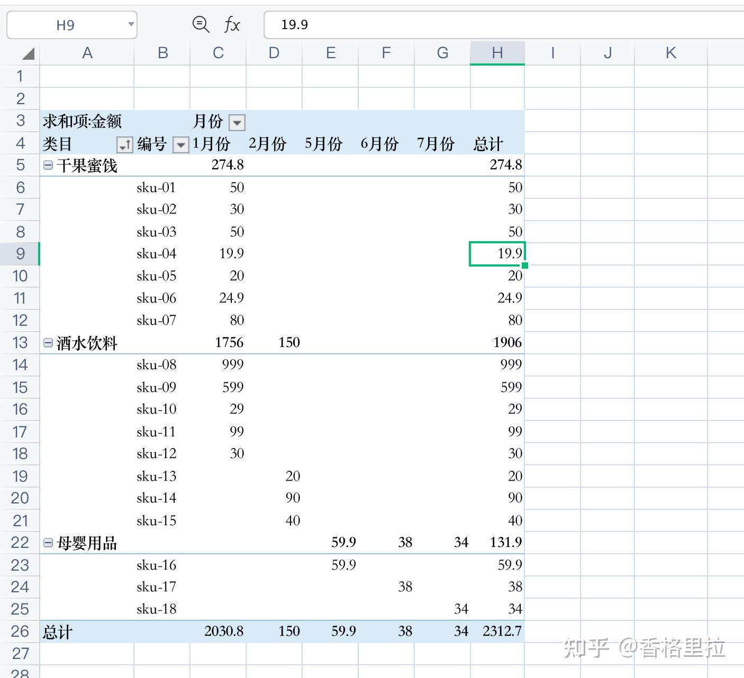
Task: Click the sort icon beside the 类目 header
Action: click(x=125, y=144)
